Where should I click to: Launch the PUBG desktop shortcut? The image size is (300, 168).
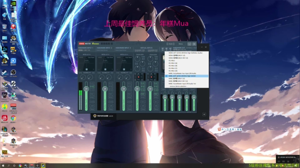coord(5,153)
